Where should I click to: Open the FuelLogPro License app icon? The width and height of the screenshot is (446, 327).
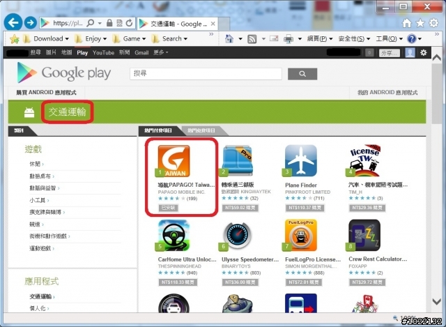pyautogui.click(x=301, y=236)
